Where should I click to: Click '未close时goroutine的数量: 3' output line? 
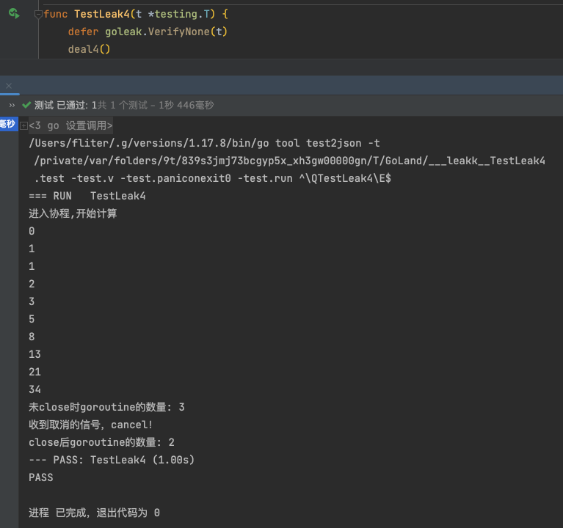point(106,407)
